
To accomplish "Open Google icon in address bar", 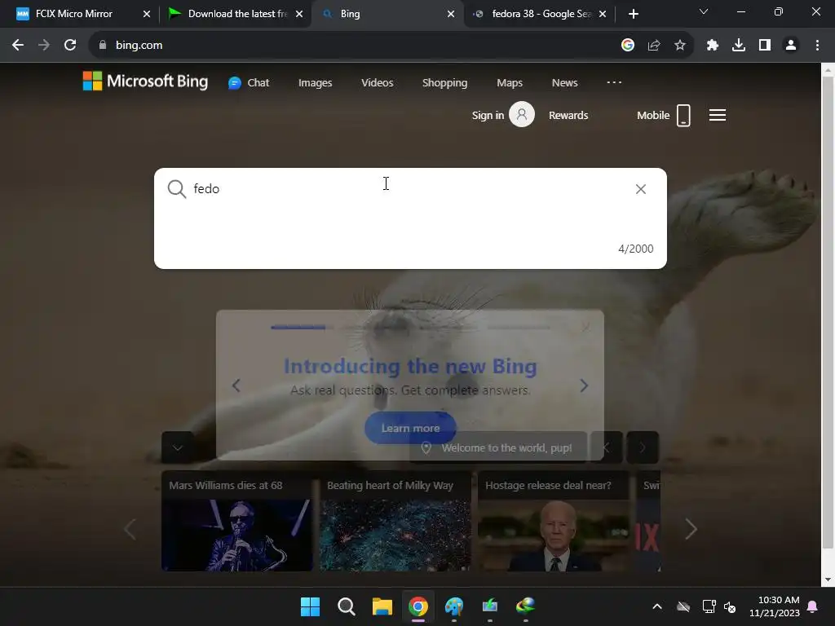I will click(628, 46).
